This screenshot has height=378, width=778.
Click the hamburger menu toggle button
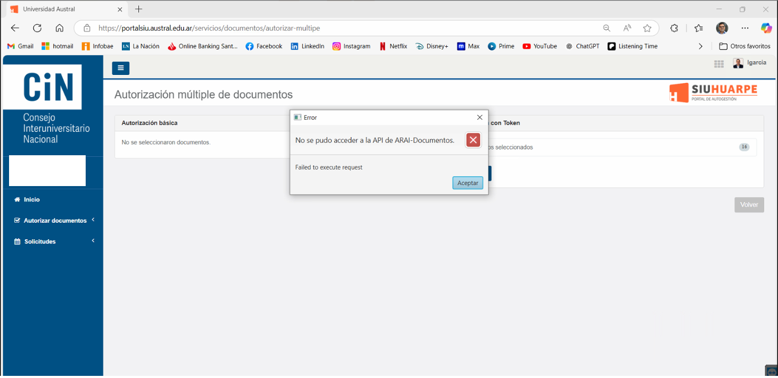click(120, 68)
